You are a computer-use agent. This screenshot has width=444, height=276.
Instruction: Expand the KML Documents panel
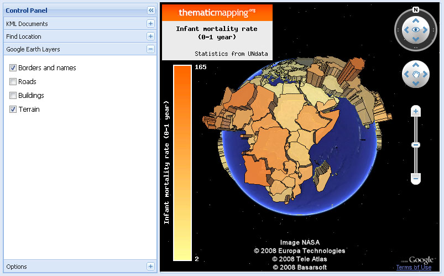[150, 24]
